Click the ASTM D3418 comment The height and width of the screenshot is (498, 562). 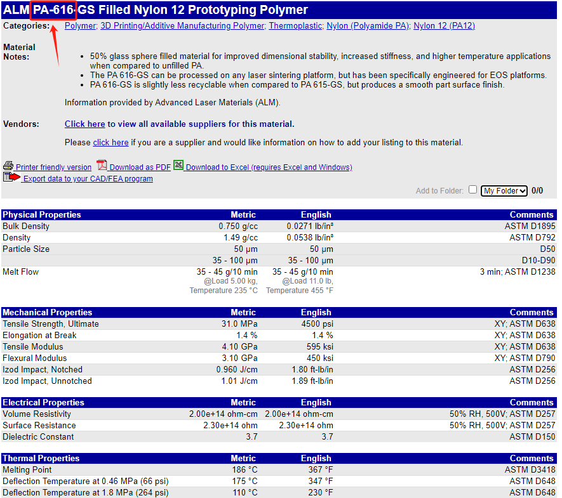(x=530, y=470)
